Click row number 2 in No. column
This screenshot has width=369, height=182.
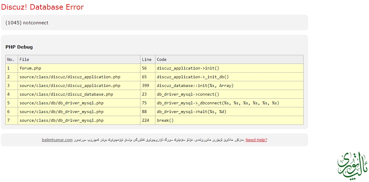click(x=12, y=77)
